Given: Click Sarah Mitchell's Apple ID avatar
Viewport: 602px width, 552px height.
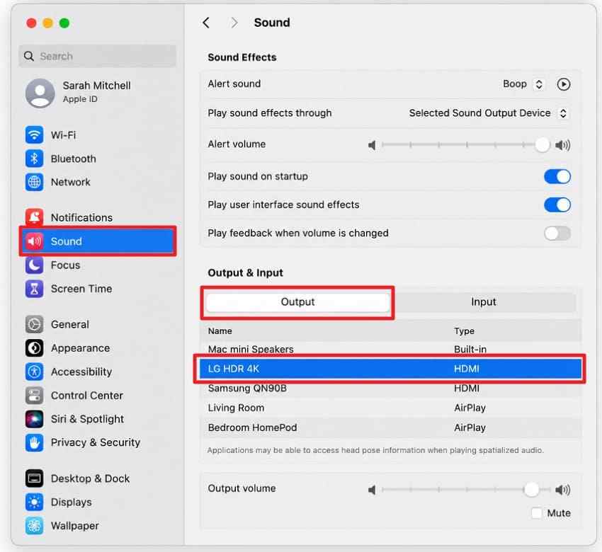Looking at the screenshot, I should point(40,93).
